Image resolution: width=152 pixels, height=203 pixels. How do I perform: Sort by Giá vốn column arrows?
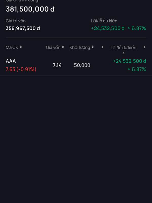[63, 47]
